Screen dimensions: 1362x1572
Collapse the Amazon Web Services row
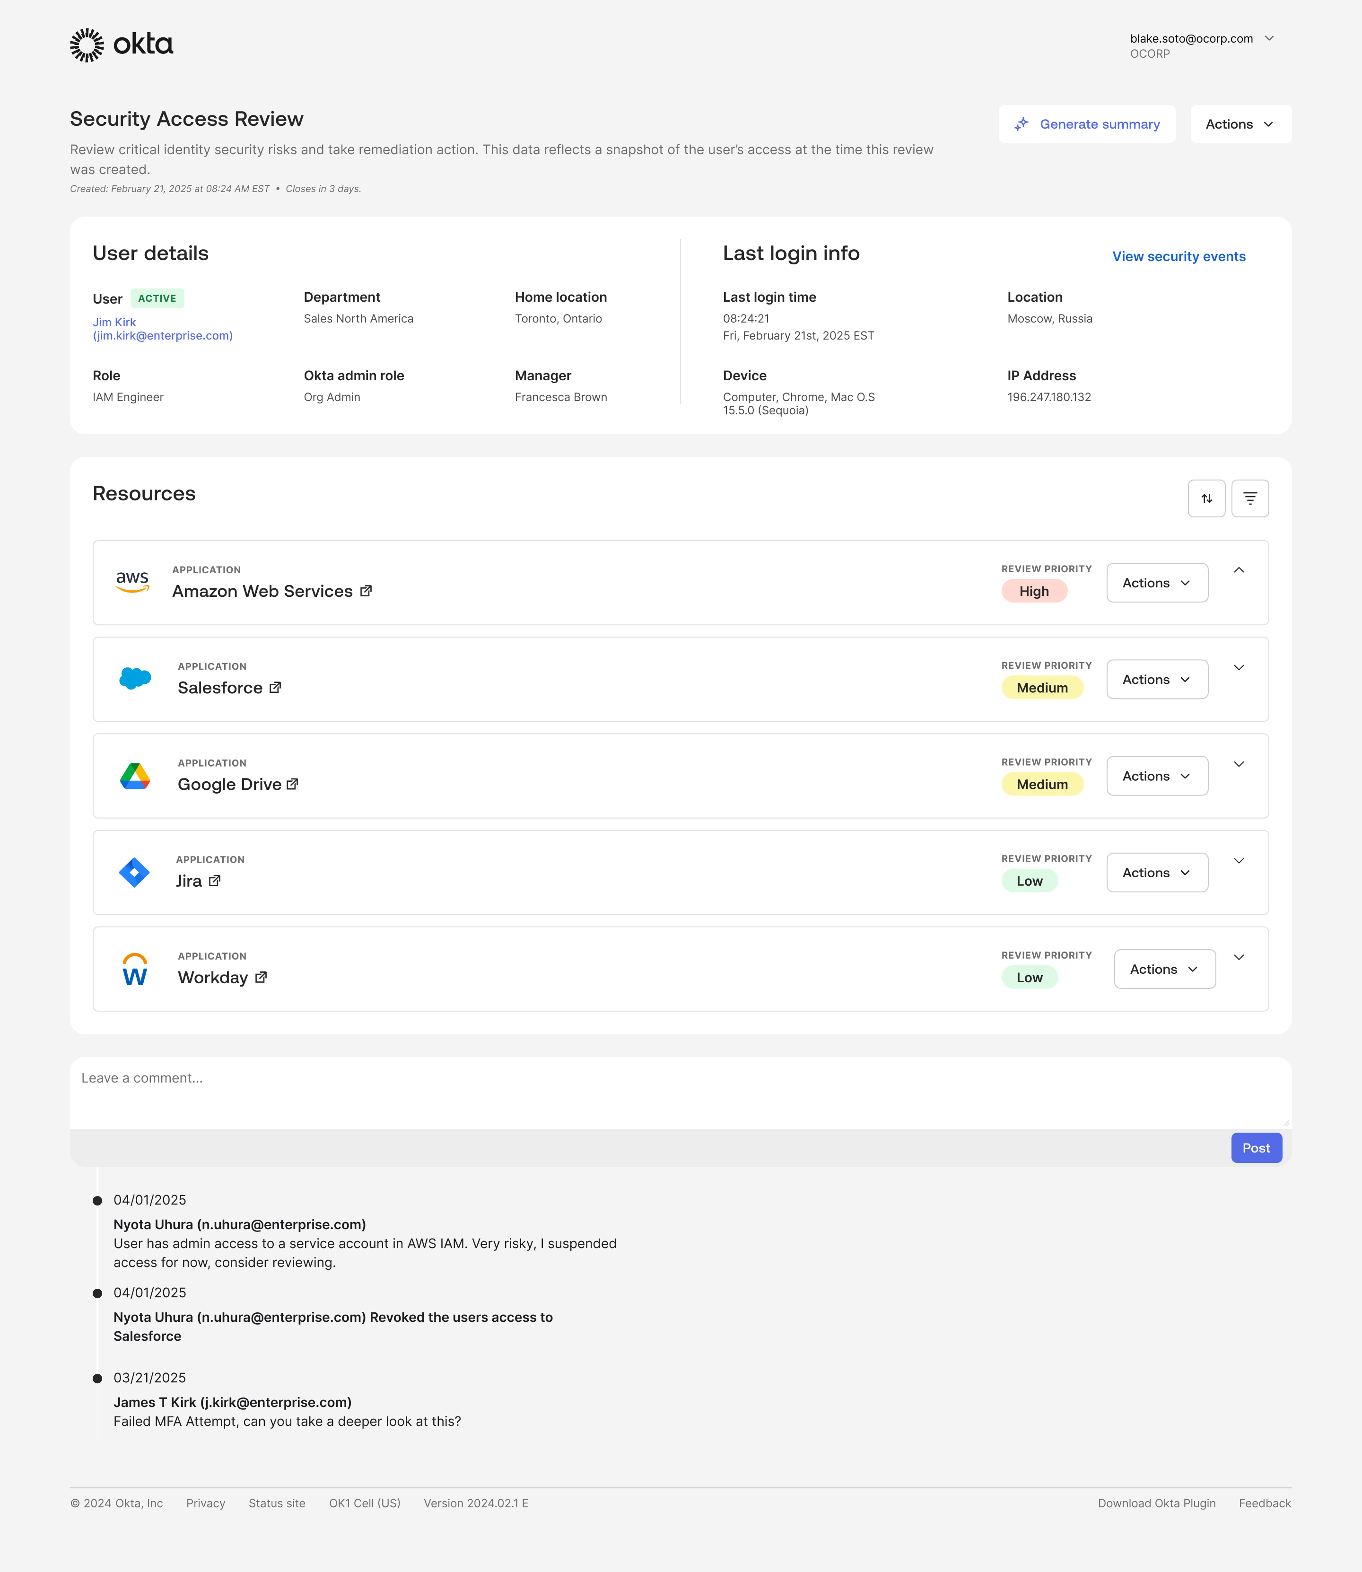pos(1238,570)
